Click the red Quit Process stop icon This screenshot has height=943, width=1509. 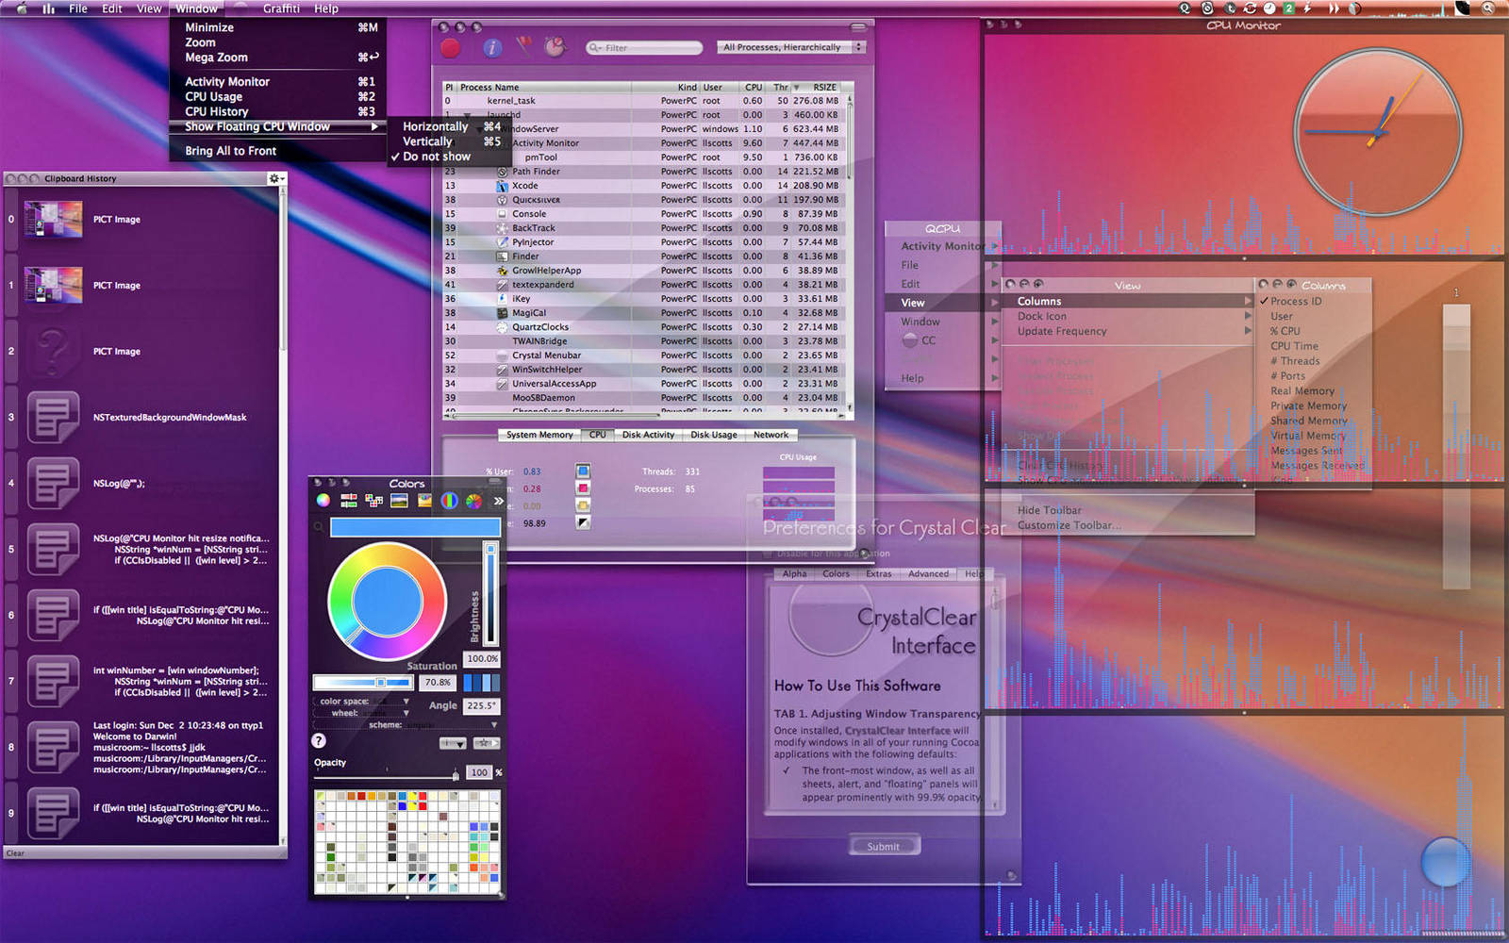pyautogui.click(x=451, y=47)
